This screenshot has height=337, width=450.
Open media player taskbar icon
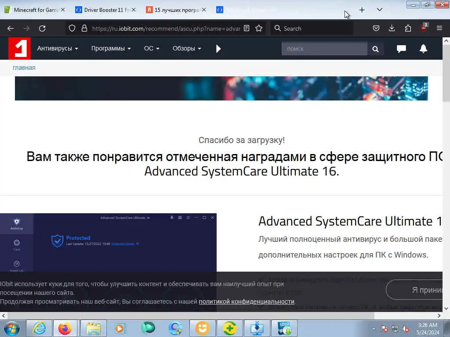pyautogui.click(x=120, y=328)
